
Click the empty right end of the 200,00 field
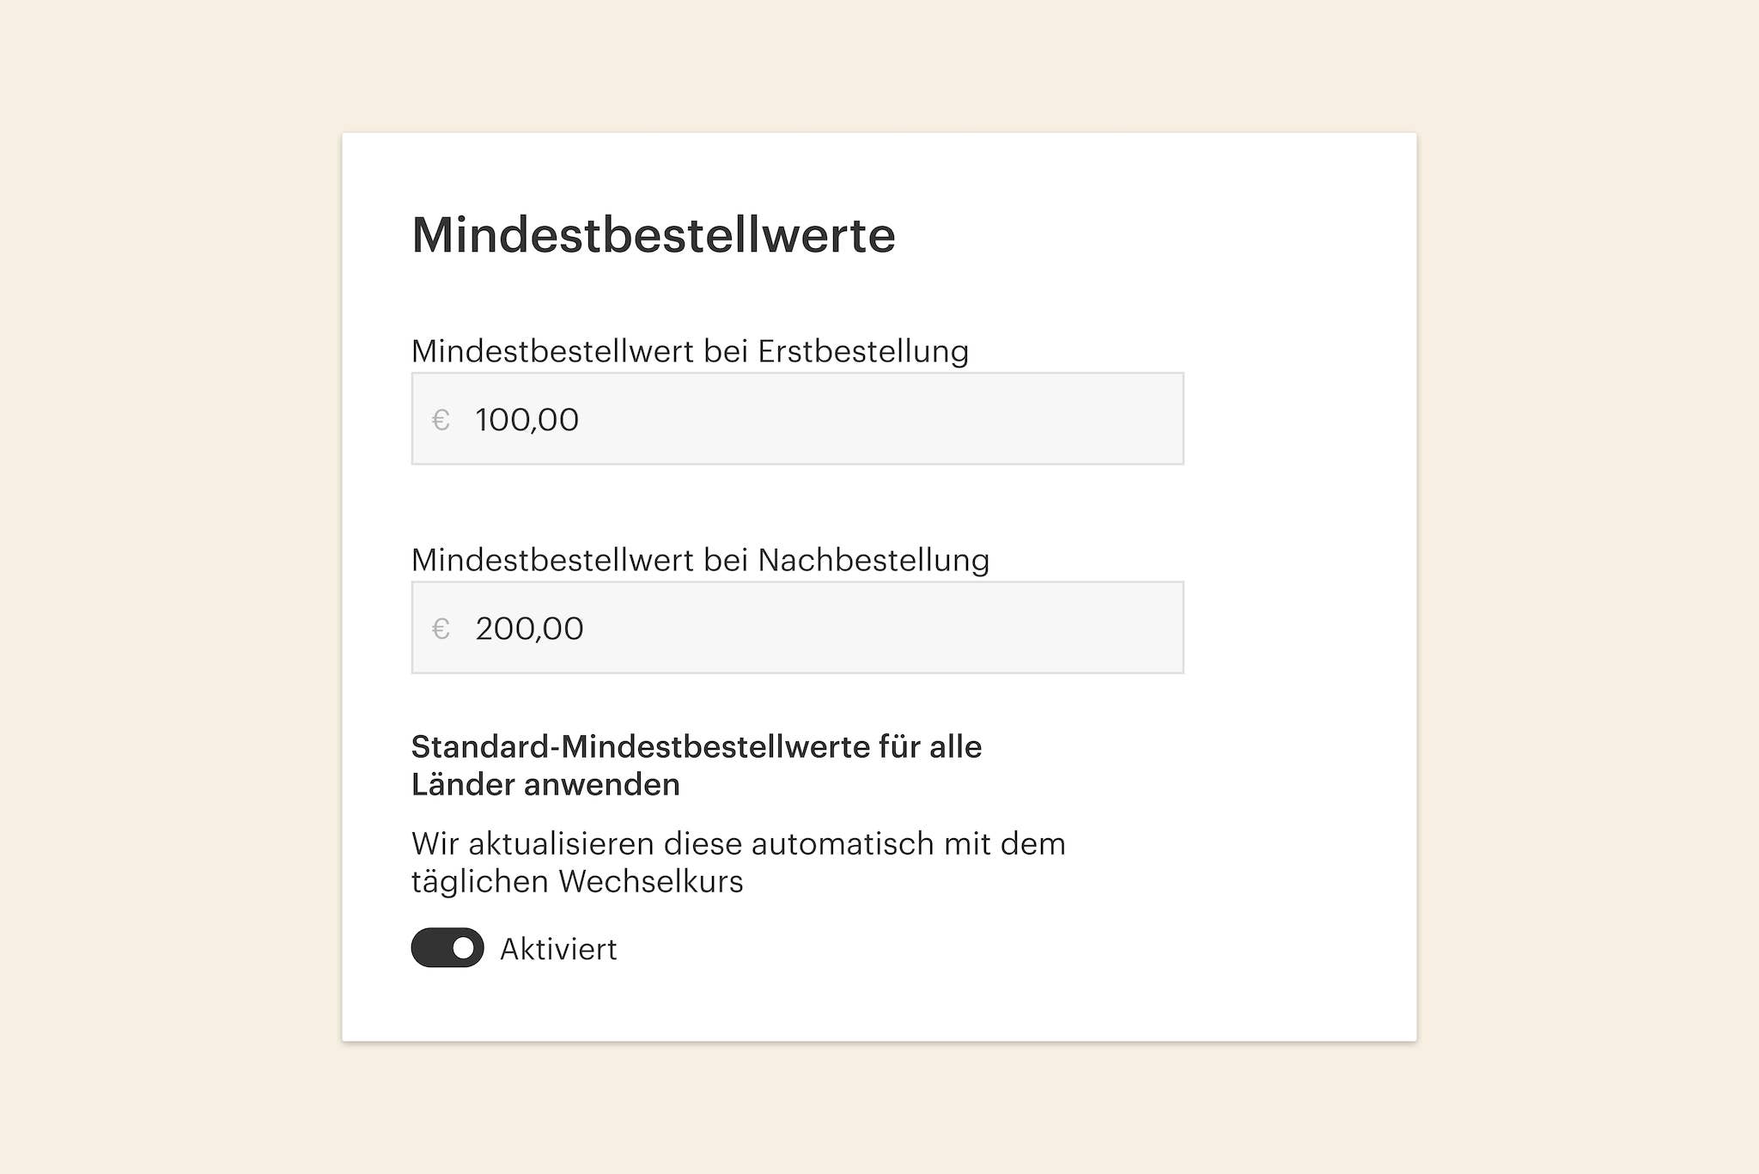(1117, 628)
